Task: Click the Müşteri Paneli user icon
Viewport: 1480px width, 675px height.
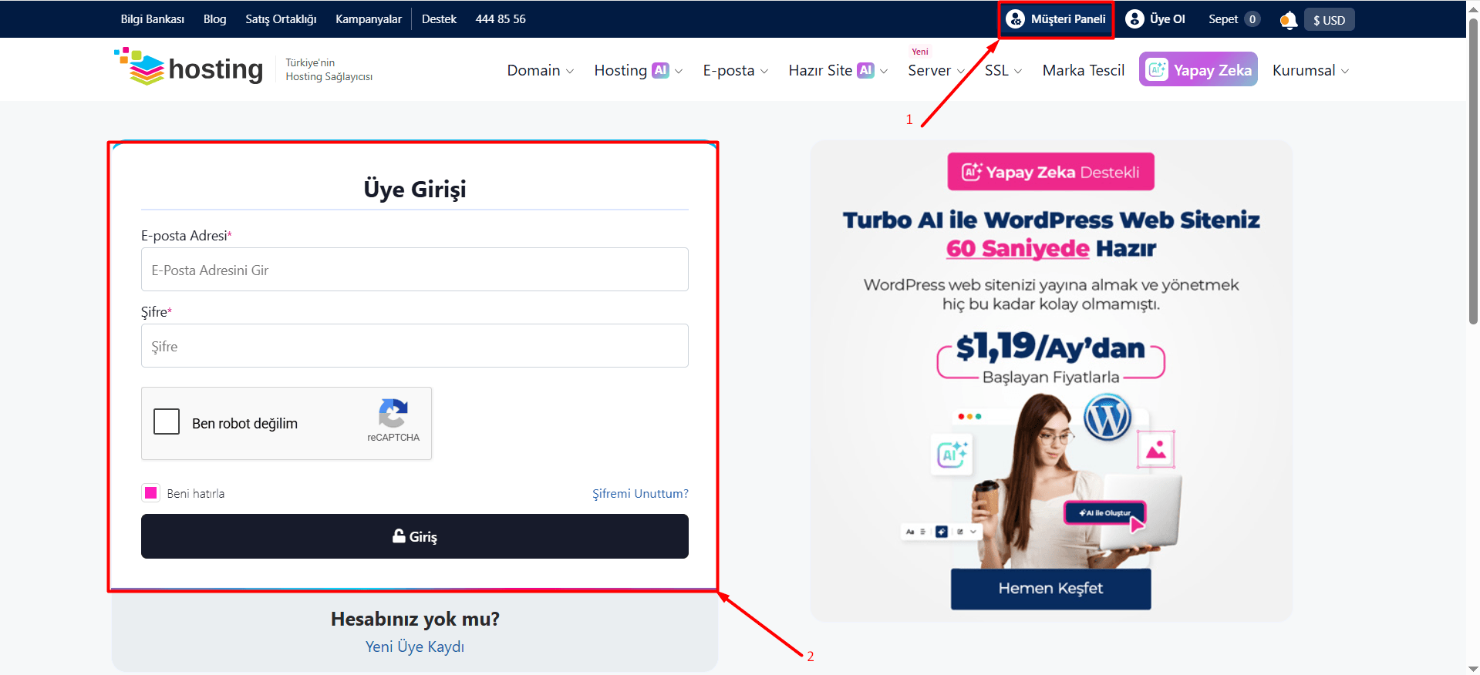Action: tap(1016, 18)
